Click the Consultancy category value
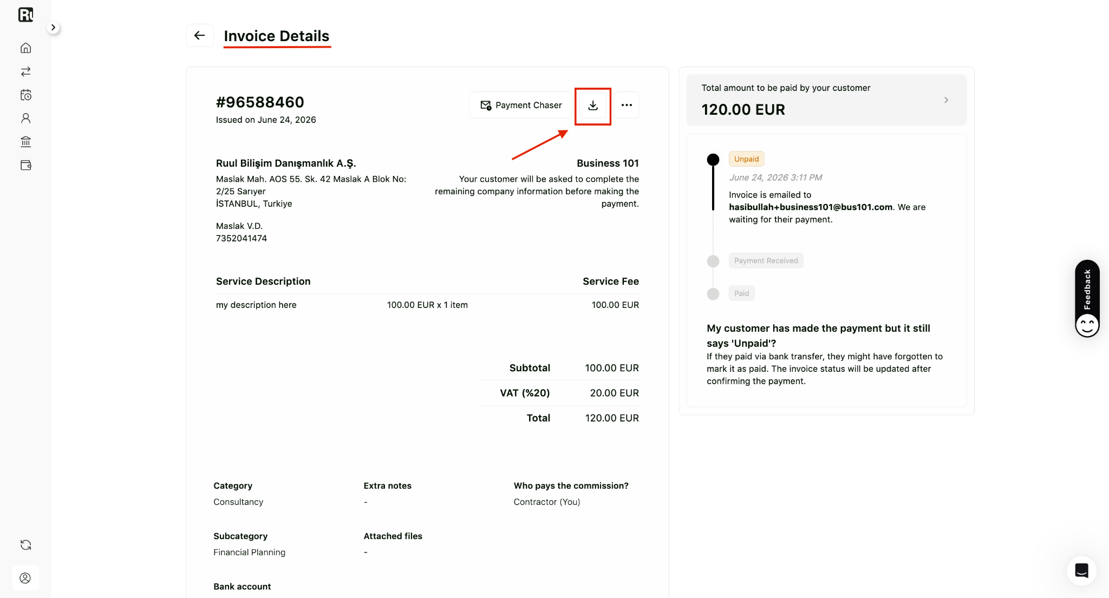This screenshot has width=1109, height=598. (238, 502)
